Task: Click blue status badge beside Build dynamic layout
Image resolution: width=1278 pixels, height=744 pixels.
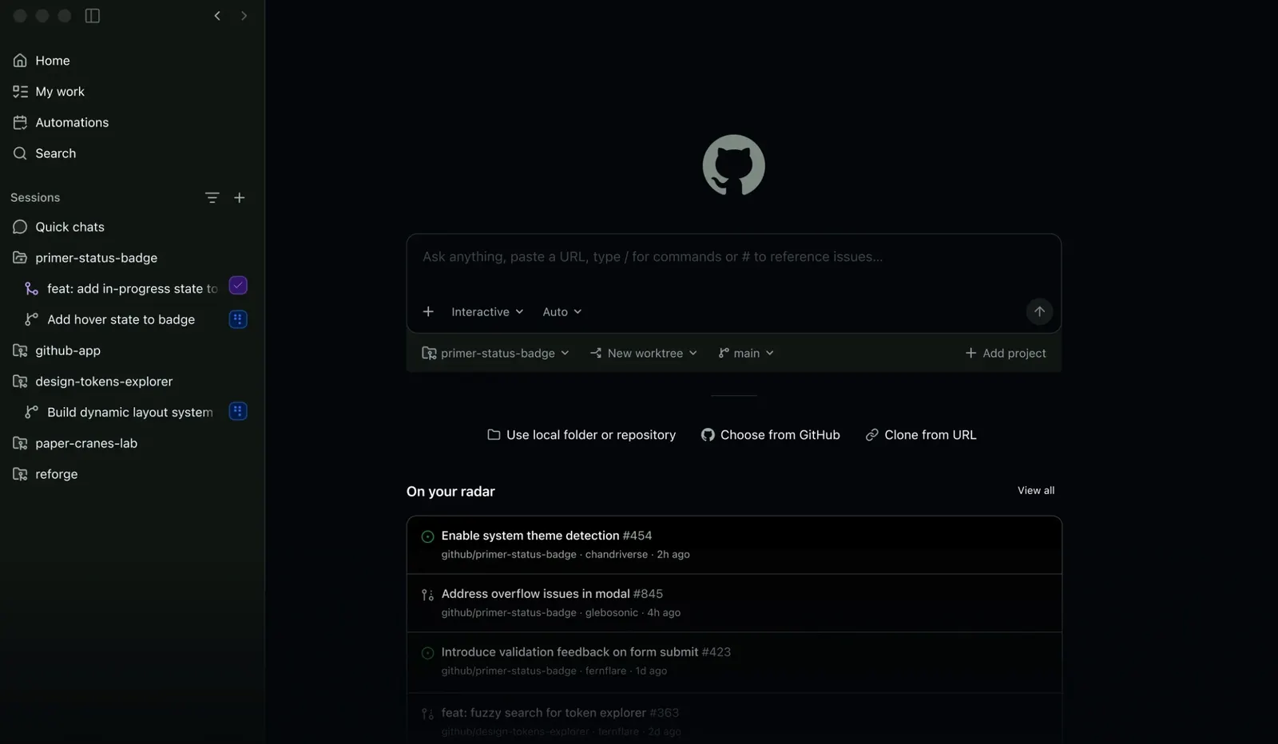Action: 238,411
